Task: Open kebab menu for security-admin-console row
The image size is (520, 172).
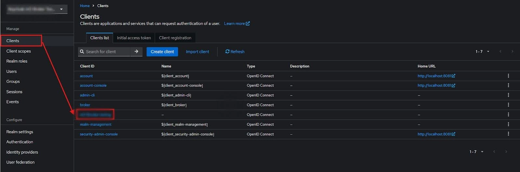Action: 508,134
